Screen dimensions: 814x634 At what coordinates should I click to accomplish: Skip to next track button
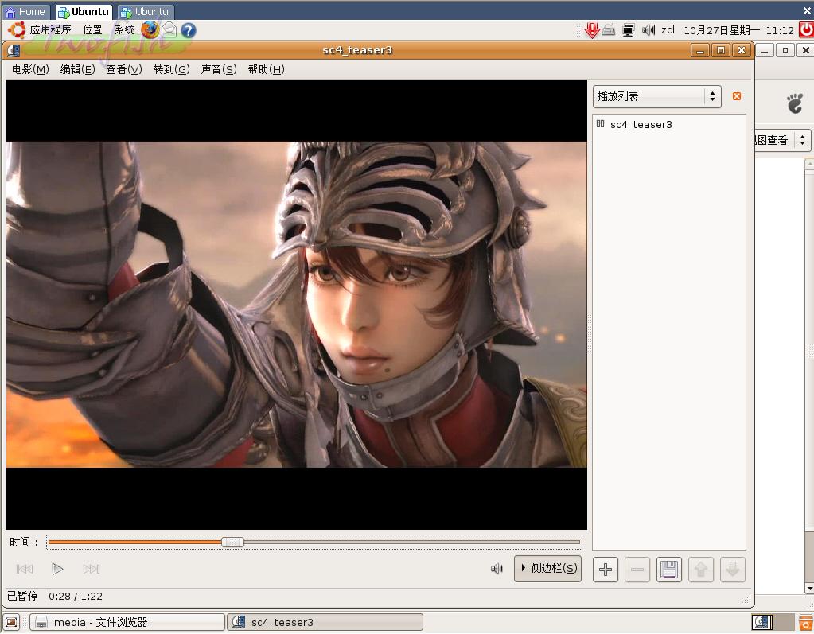click(92, 569)
